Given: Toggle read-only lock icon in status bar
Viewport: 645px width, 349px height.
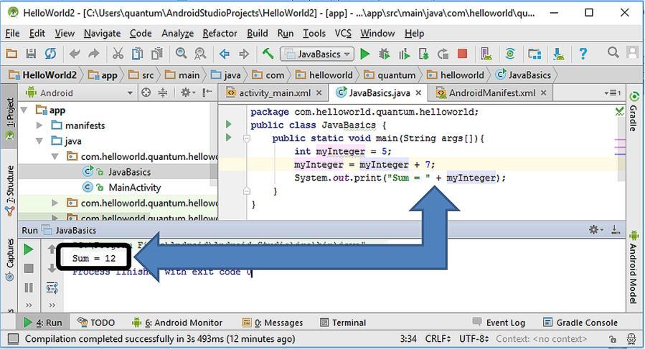Looking at the screenshot, I should pos(613,339).
